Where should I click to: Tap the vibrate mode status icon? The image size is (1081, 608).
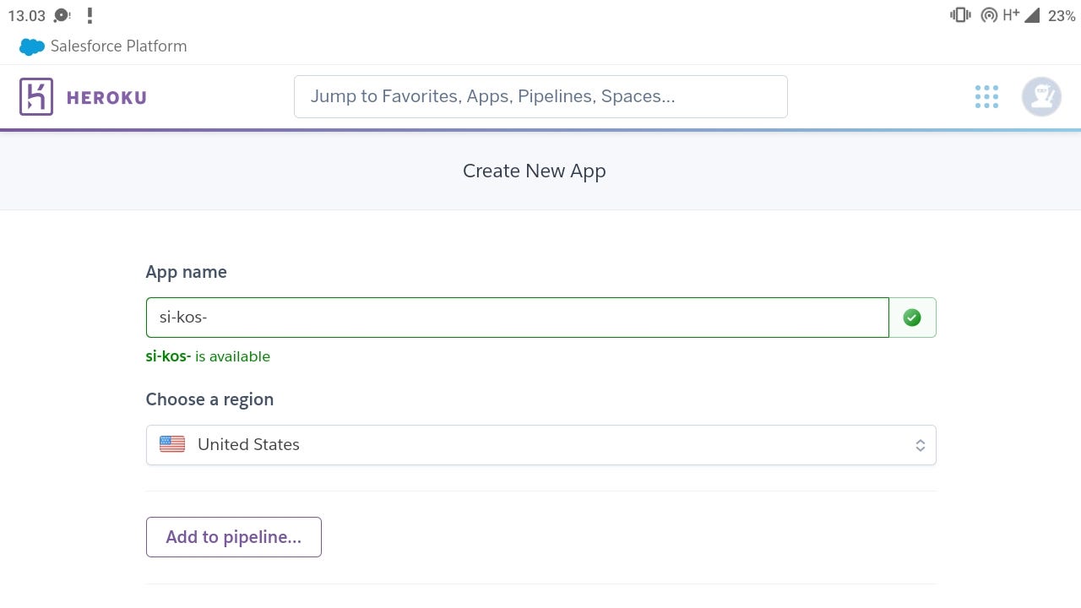960,15
